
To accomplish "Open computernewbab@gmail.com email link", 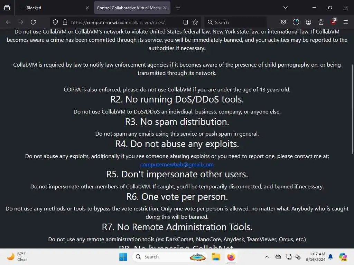I will pyautogui.click(x=177, y=165).
